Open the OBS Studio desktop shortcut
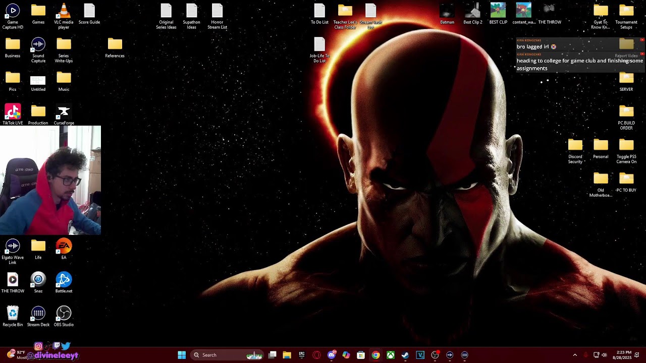The image size is (646, 363). (64, 316)
